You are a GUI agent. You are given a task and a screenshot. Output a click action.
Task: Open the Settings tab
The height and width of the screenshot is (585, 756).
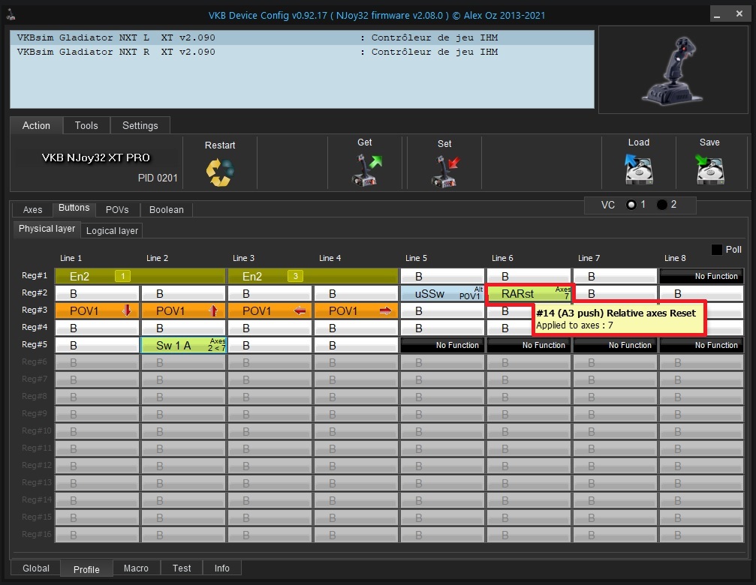click(140, 125)
